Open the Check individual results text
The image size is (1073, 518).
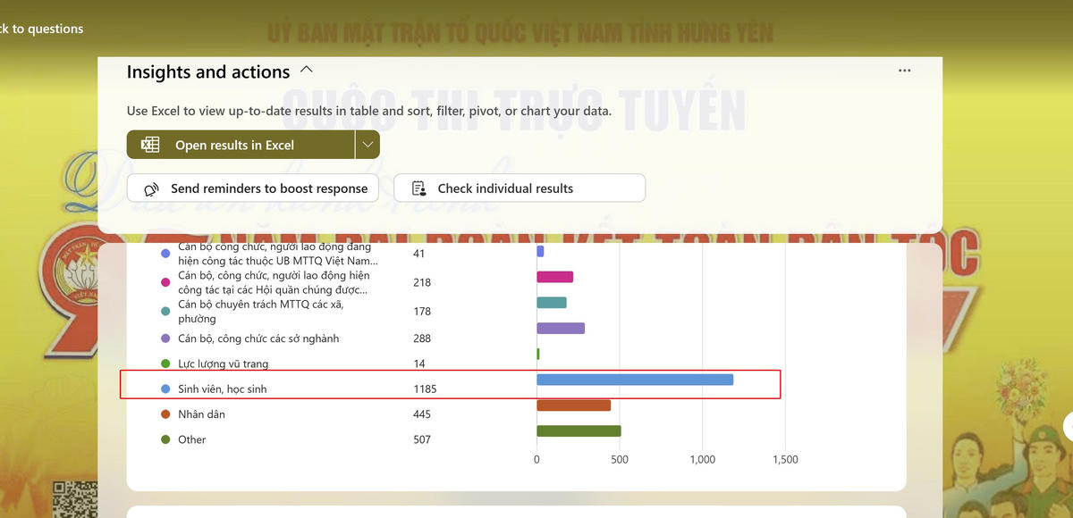pyautogui.click(x=505, y=188)
